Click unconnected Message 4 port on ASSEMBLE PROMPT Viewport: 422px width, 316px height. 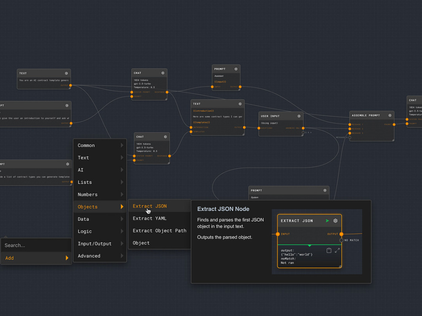(350, 138)
